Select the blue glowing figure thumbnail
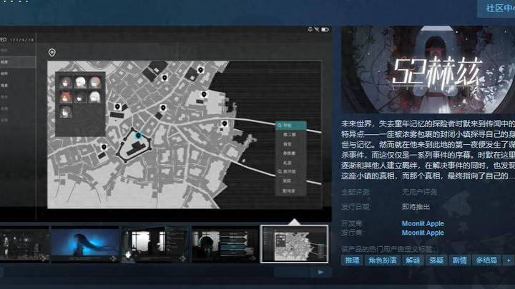Viewport: 515px width, 289px height. pyautogui.click(x=85, y=244)
